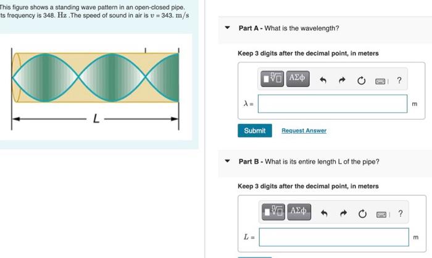Focus the pipe length L input field

(334, 237)
